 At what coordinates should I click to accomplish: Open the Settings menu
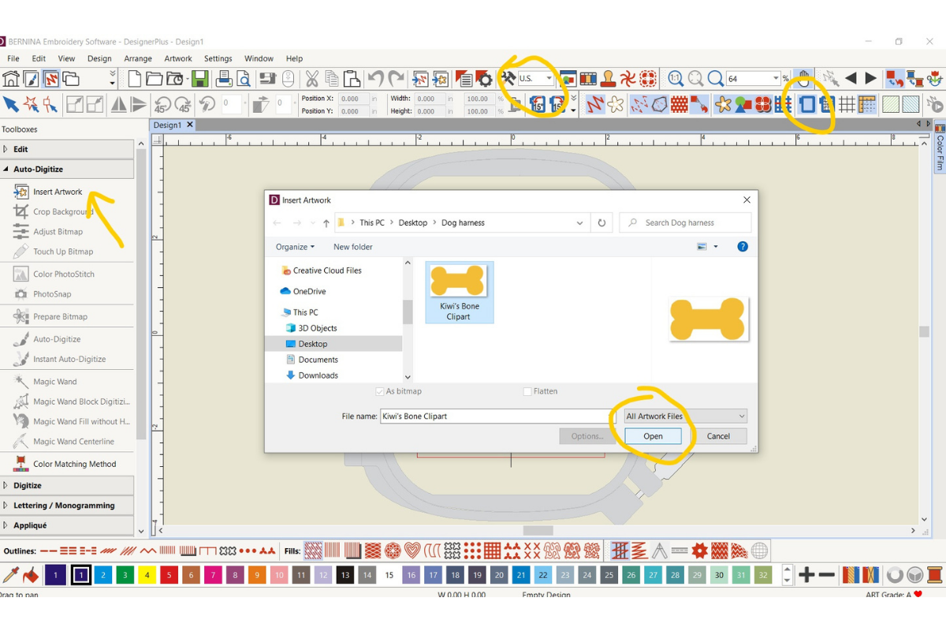(x=218, y=58)
